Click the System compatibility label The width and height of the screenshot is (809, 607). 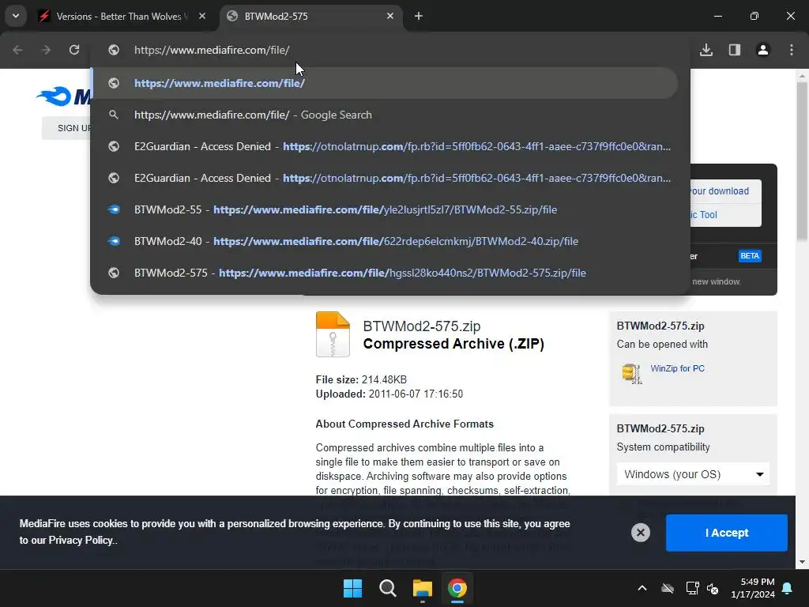[663, 447]
